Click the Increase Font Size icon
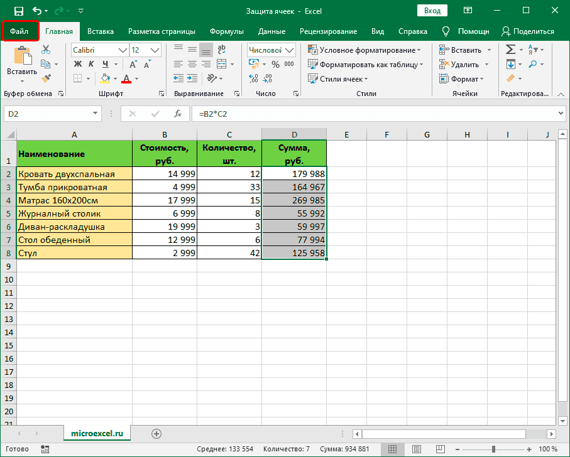This screenshot has width=570, height=457. [x=133, y=64]
